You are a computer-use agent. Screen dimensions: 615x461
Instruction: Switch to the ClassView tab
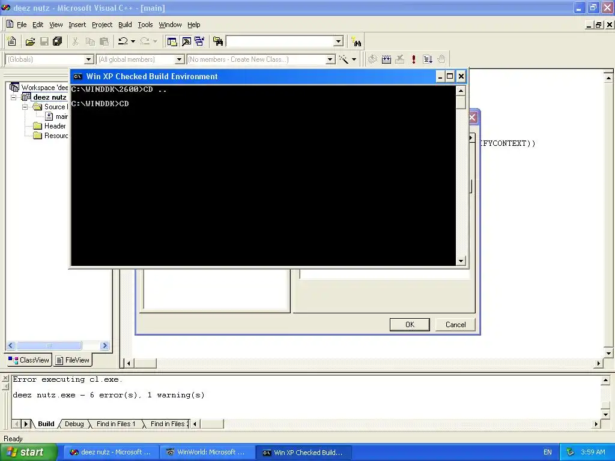(x=29, y=360)
